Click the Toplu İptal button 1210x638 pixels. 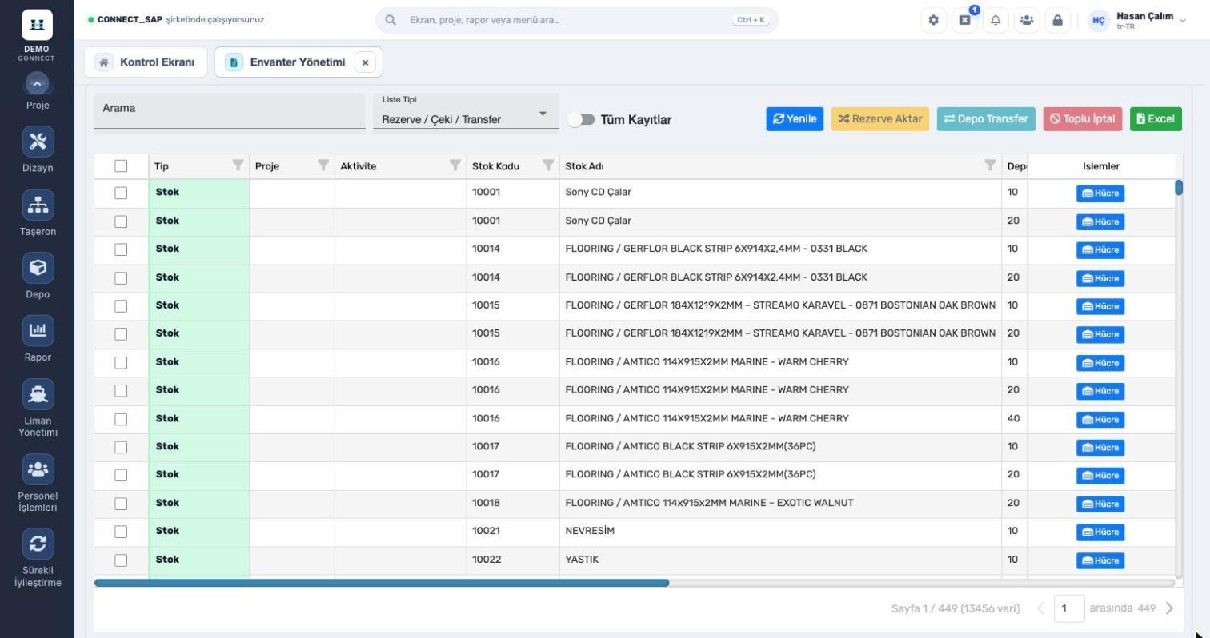pyautogui.click(x=1083, y=119)
